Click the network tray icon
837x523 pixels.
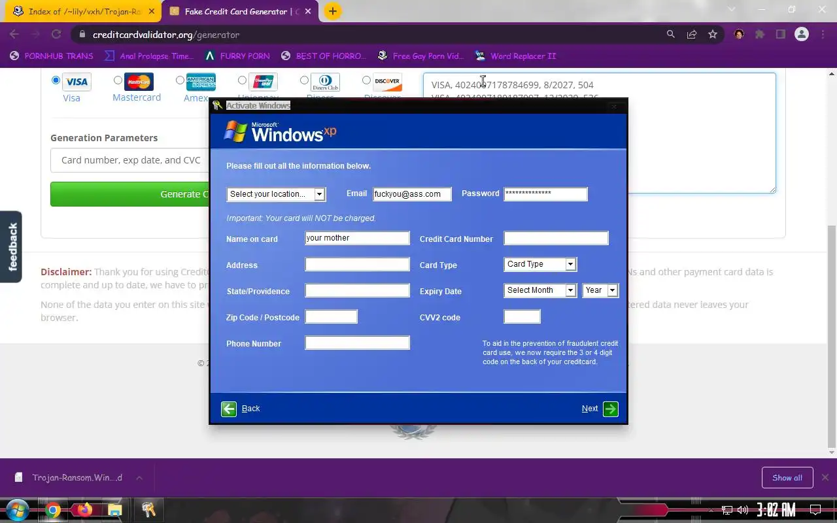pos(727,510)
